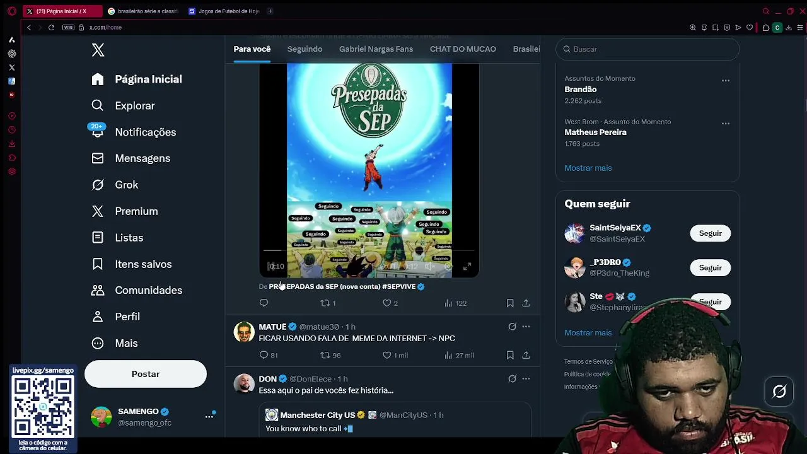Reply to the Presepadas da SEP post
807x454 pixels.
(x=264, y=303)
